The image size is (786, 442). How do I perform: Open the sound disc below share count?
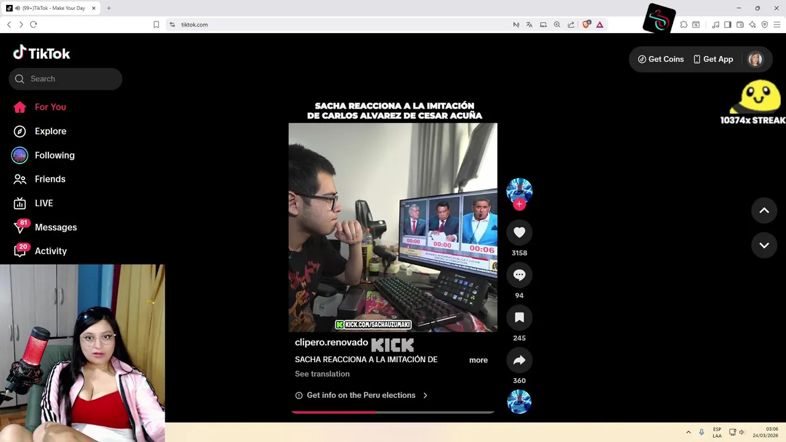[519, 401]
